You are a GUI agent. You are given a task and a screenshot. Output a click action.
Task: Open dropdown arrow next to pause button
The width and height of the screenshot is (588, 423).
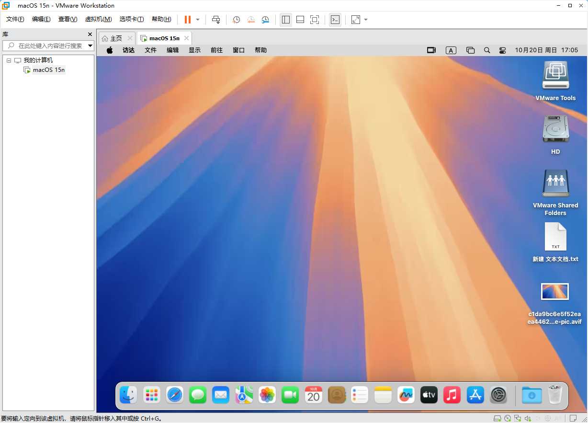(x=198, y=20)
